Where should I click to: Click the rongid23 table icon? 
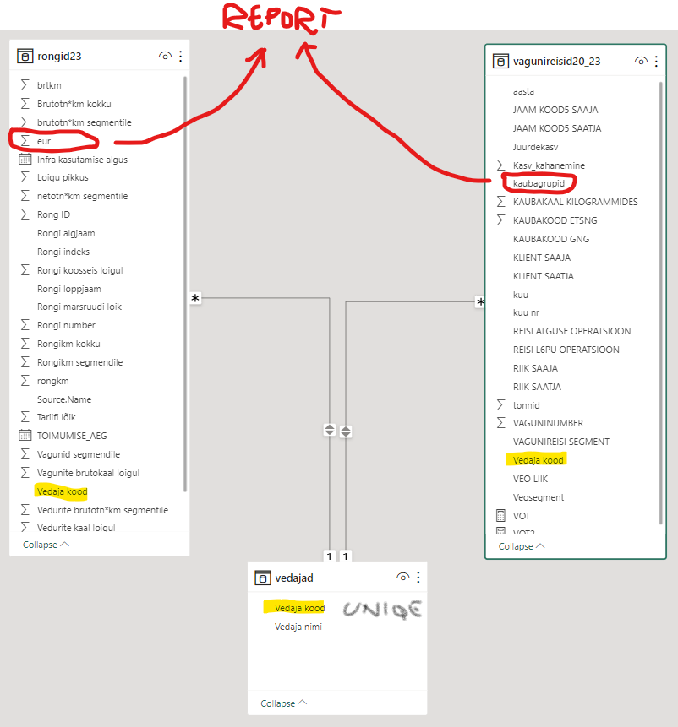pyautogui.click(x=25, y=56)
